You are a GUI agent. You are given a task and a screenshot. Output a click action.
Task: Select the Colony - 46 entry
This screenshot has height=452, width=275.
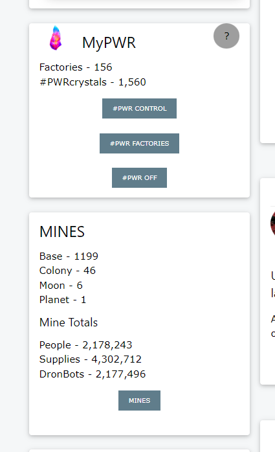(x=67, y=271)
